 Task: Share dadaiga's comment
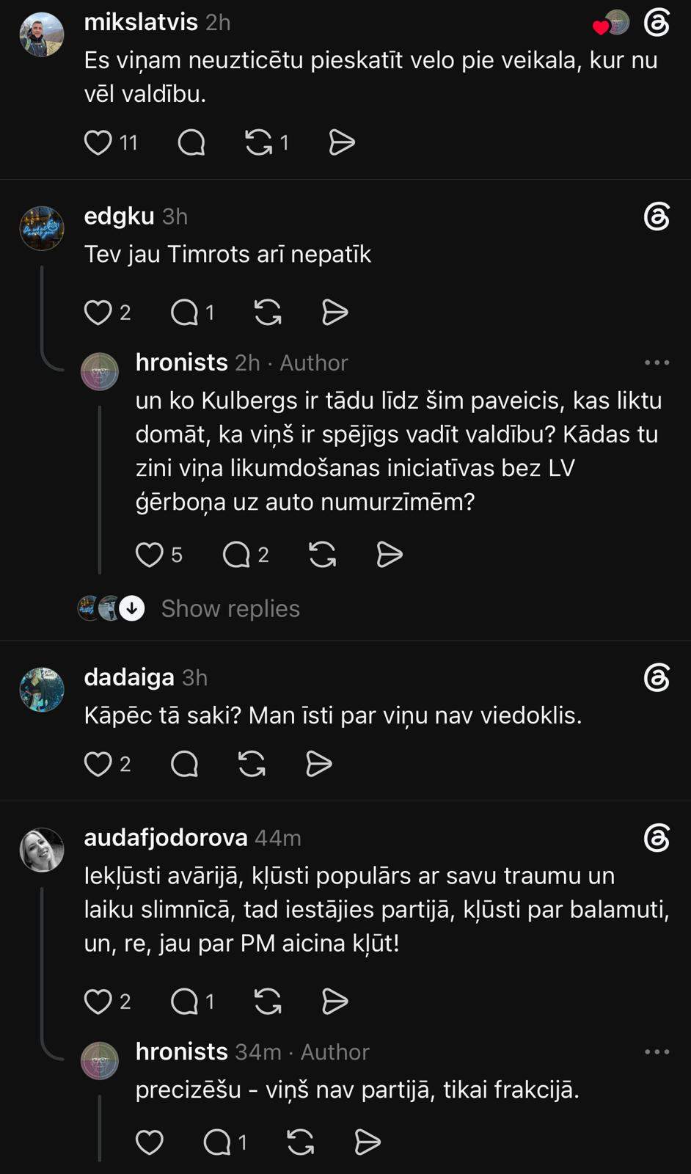click(x=318, y=764)
